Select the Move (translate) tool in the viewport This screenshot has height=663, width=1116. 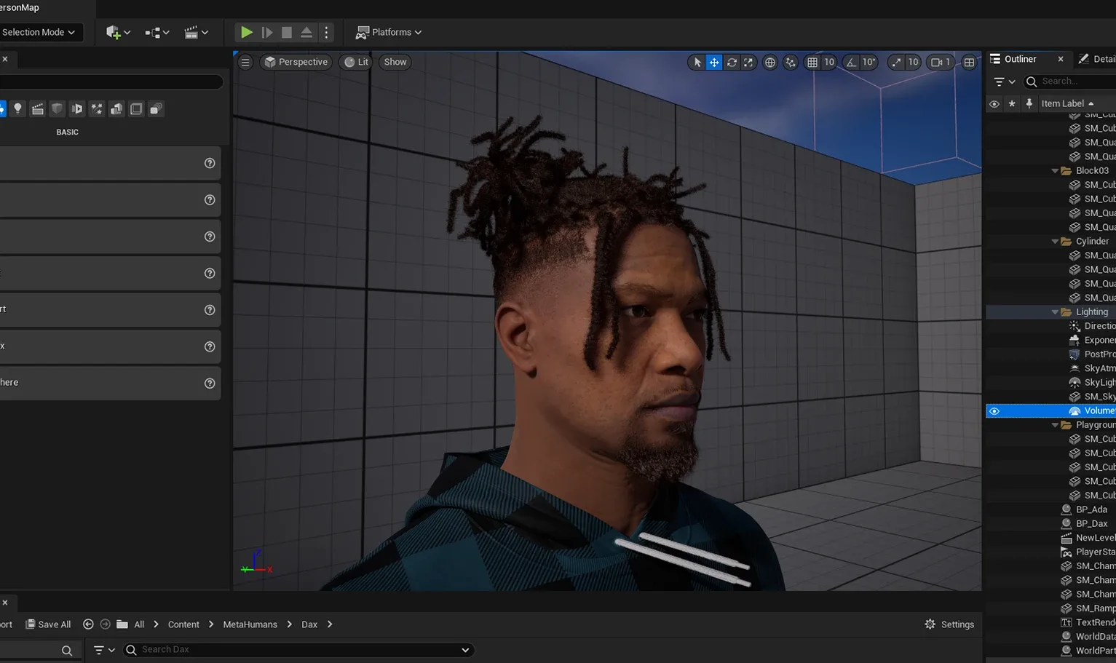pyautogui.click(x=714, y=62)
